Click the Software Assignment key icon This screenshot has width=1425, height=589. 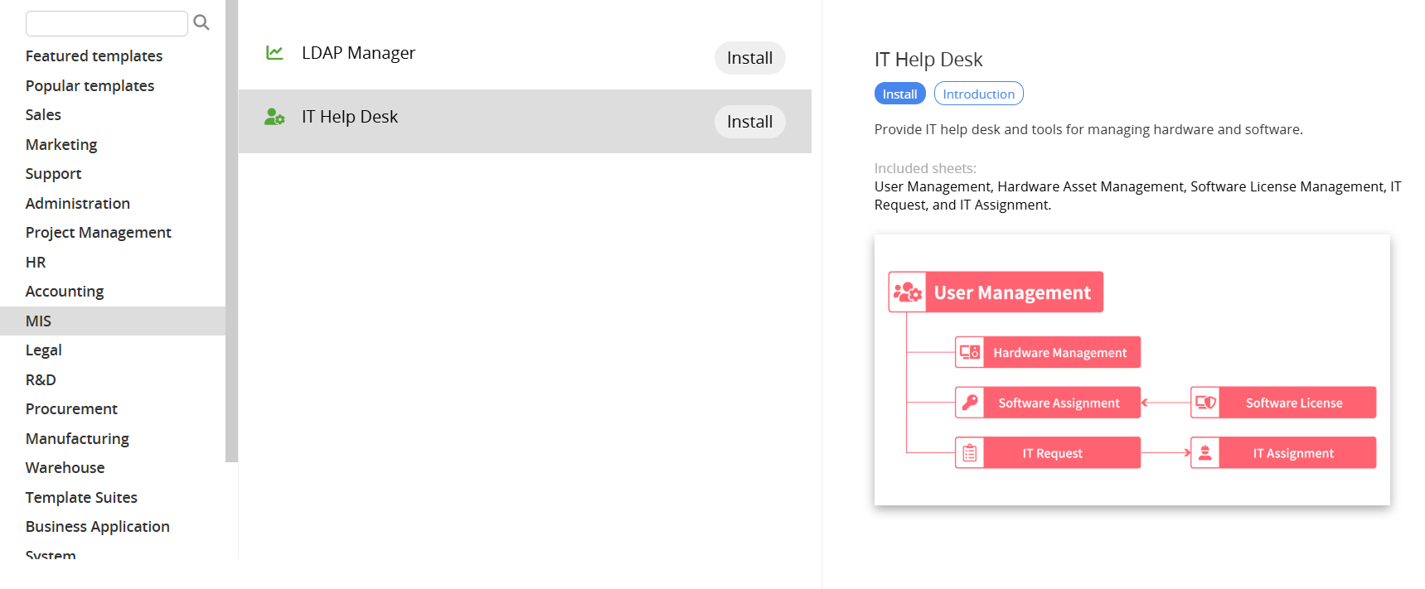[970, 403]
